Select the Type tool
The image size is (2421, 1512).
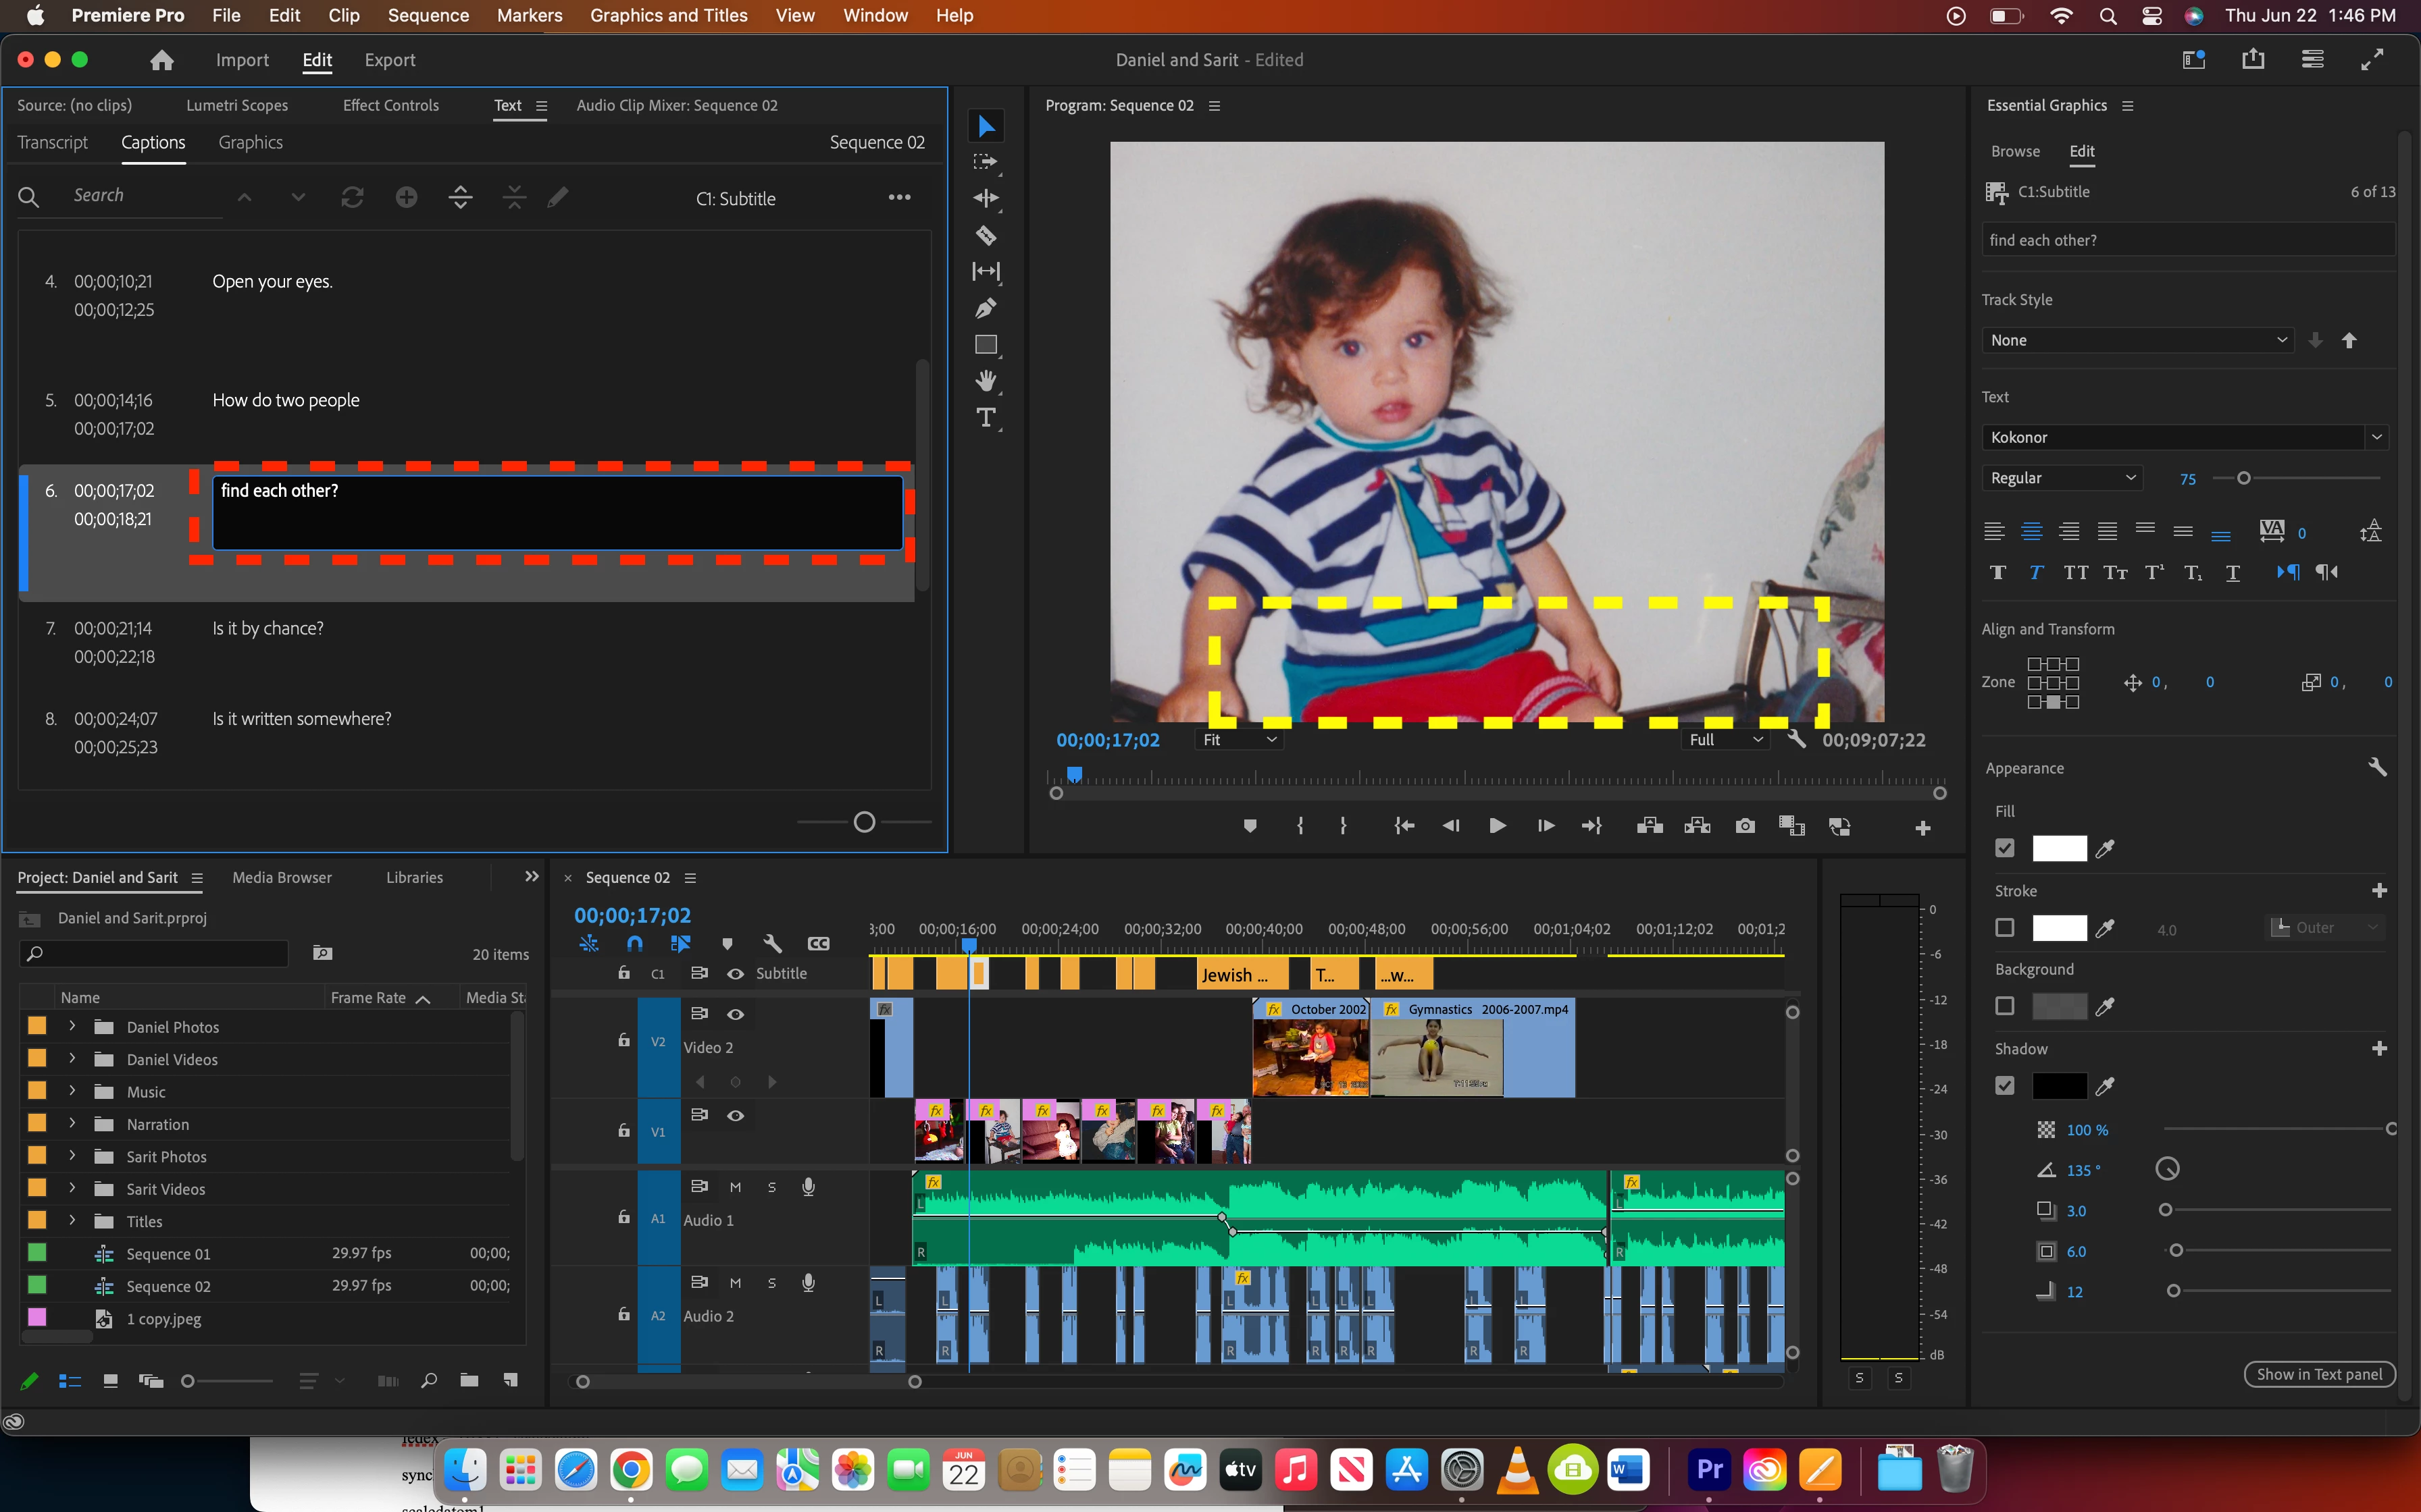(x=986, y=418)
